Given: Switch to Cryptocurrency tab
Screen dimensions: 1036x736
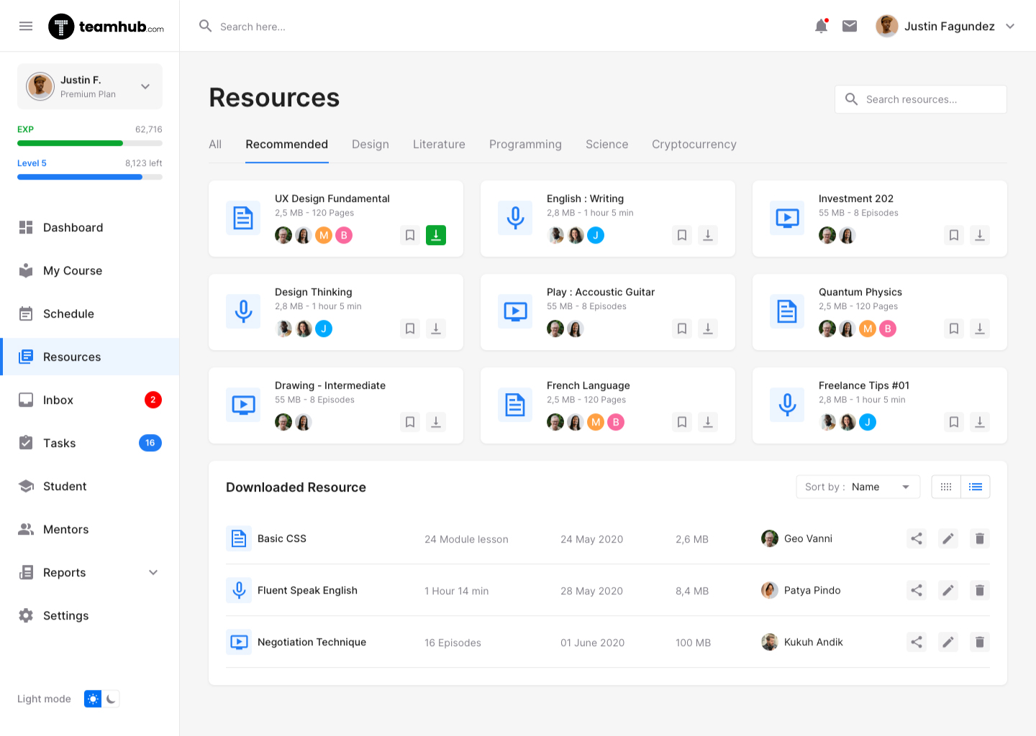Looking at the screenshot, I should coord(694,144).
